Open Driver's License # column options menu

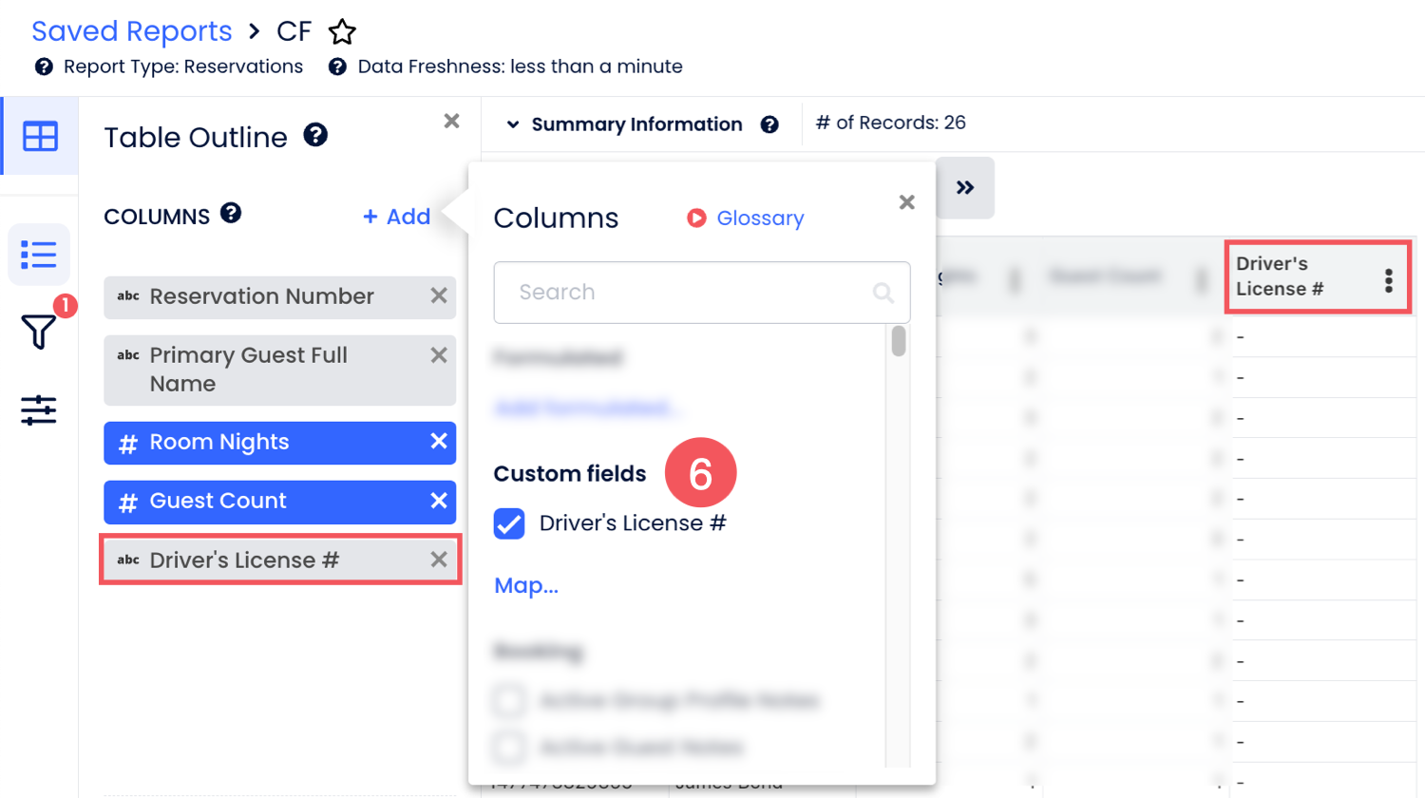(1388, 280)
